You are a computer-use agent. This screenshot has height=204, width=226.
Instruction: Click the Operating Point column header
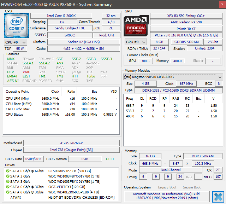click(21, 92)
